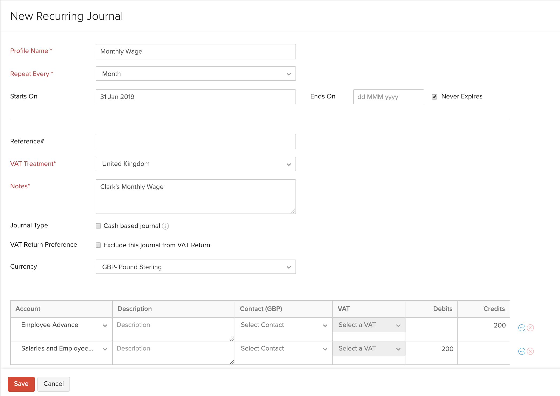
Task: Click more options icon on Employee Advance row
Action: click(522, 328)
